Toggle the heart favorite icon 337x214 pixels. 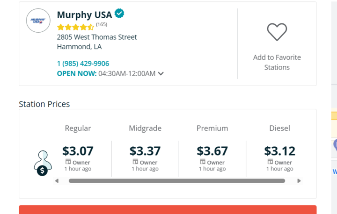(x=277, y=32)
